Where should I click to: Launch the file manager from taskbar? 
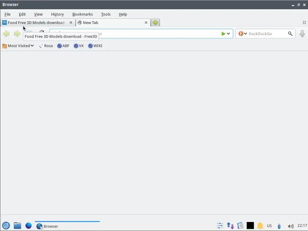pyautogui.click(x=17, y=226)
